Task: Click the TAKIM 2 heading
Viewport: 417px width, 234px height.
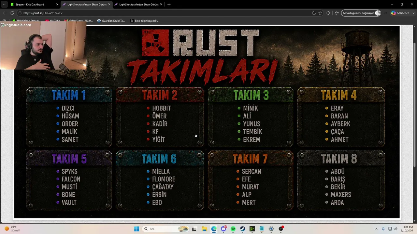Action: (x=160, y=95)
